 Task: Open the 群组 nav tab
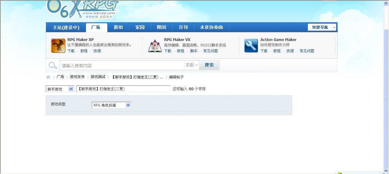118,27
